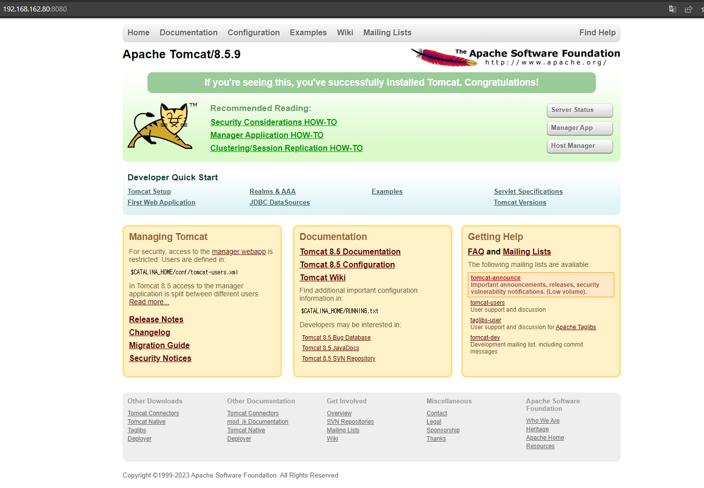The image size is (704, 488).
Task: Open the Realms & AAA link
Action: point(273,191)
